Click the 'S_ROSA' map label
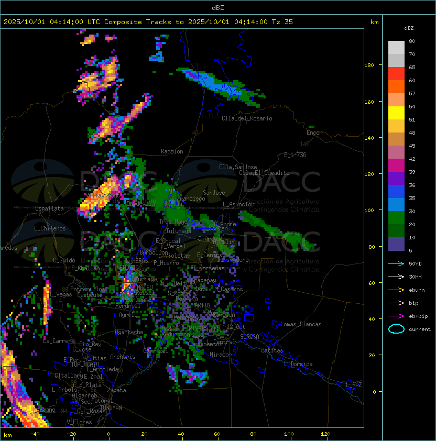This screenshot has height=441, width=436. [x=249, y=337]
